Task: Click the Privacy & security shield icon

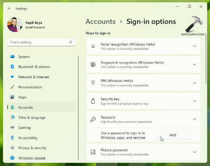Action: click(x=12, y=148)
